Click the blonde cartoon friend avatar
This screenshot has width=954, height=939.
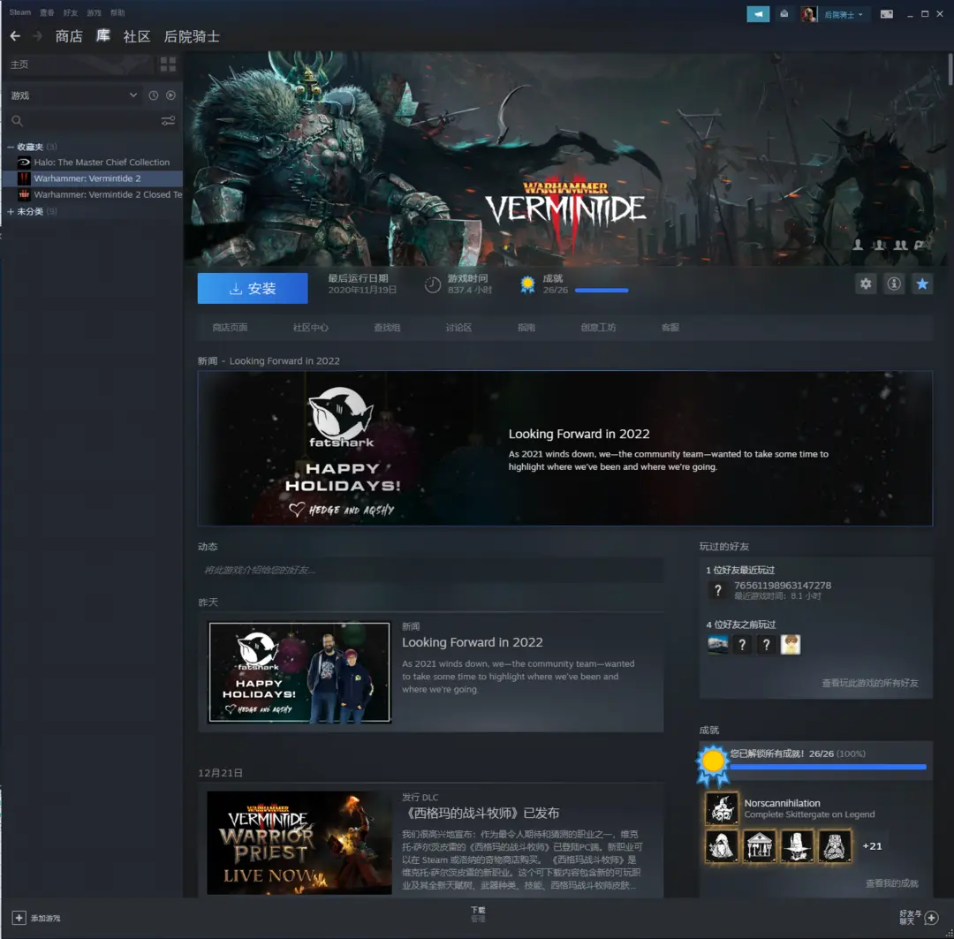[791, 645]
